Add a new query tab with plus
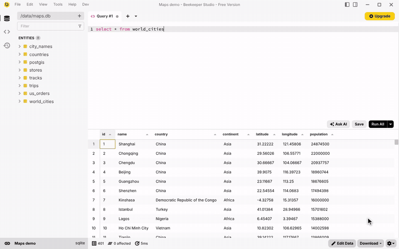This screenshot has height=249, width=399. 128,16
